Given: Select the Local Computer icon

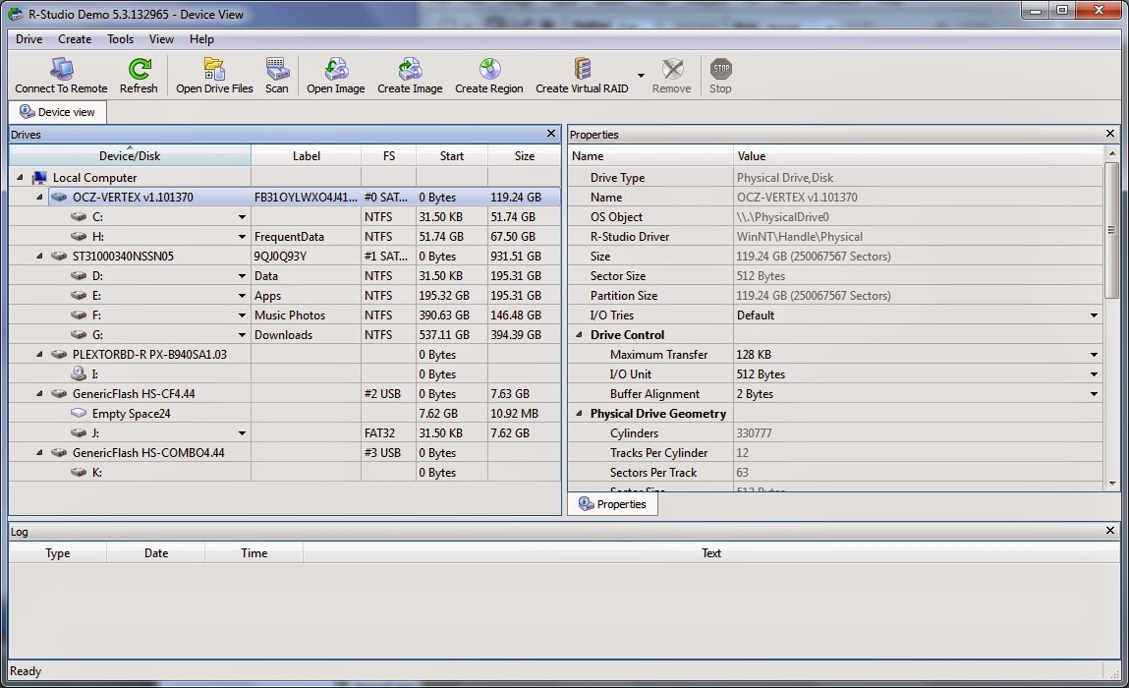Looking at the screenshot, I should coord(39,177).
